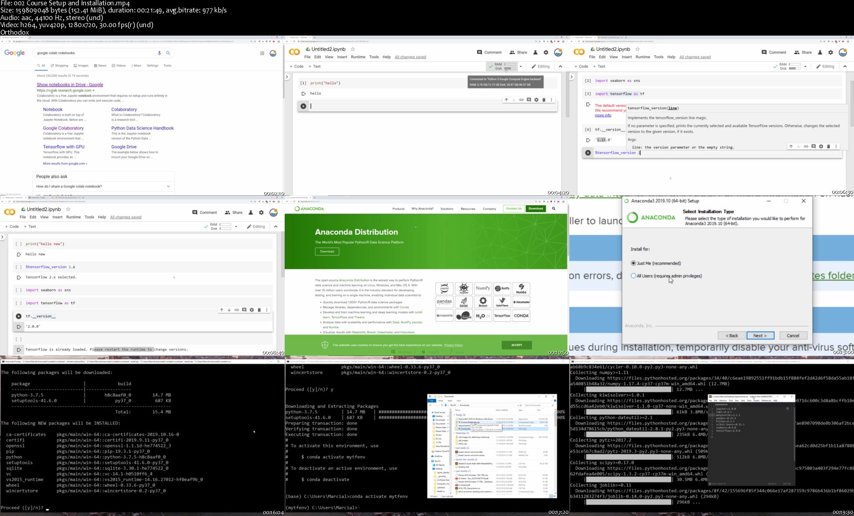The height and width of the screenshot is (516, 854).
Task: Toggle the star next to Untitled2.ipynb in the 00:08:40 notebook
Action: pos(68,209)
